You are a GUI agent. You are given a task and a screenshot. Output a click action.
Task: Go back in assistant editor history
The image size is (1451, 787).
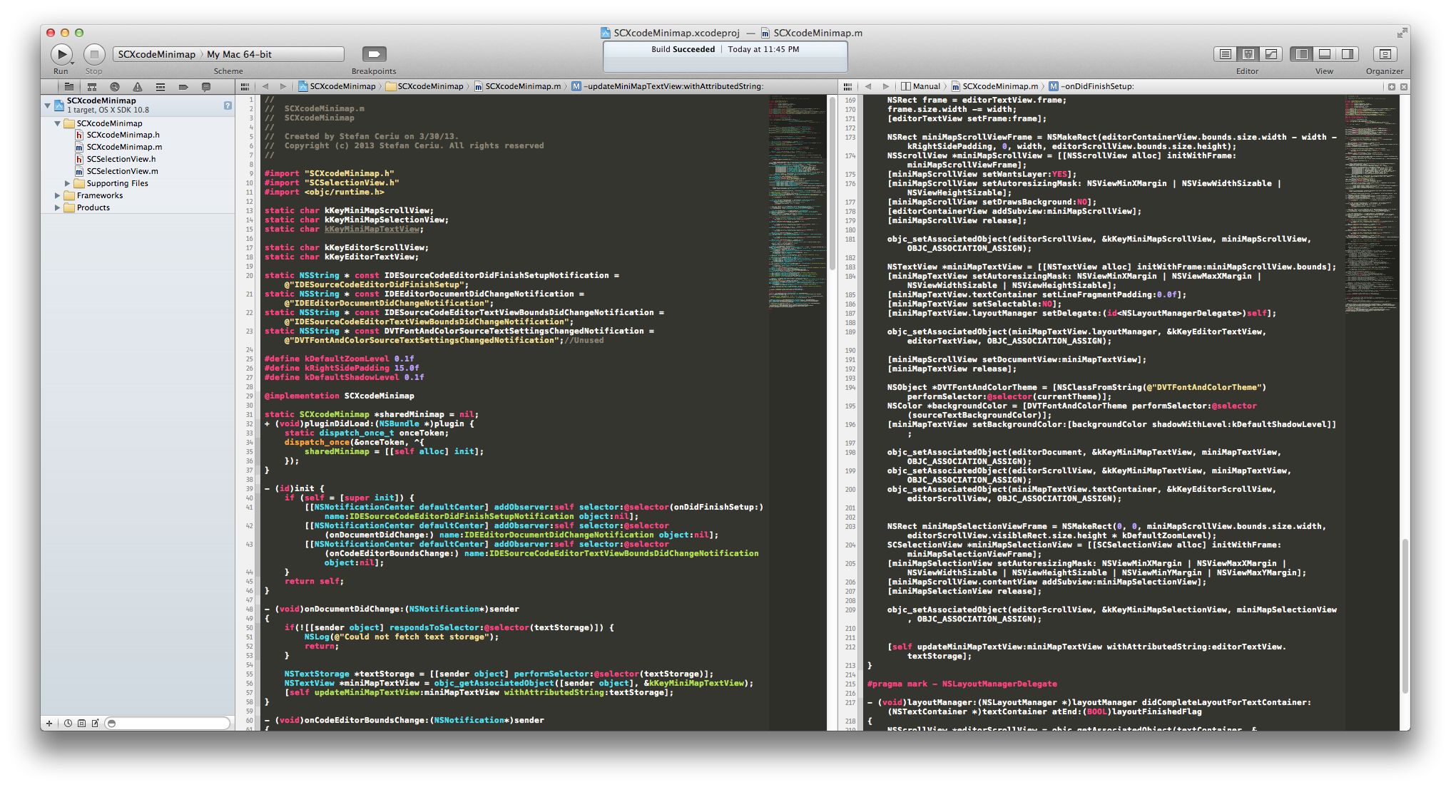click(x=868, y=87)
